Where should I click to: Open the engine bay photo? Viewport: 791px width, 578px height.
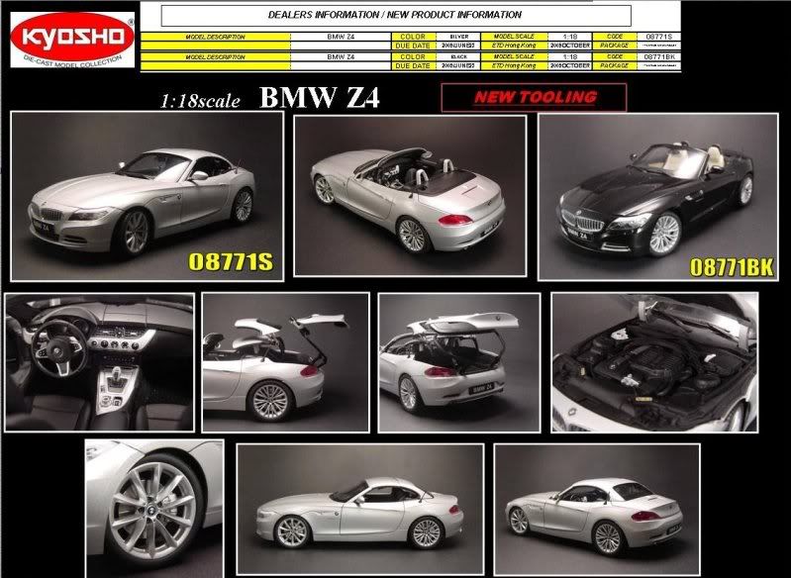(x=654, y=362)
